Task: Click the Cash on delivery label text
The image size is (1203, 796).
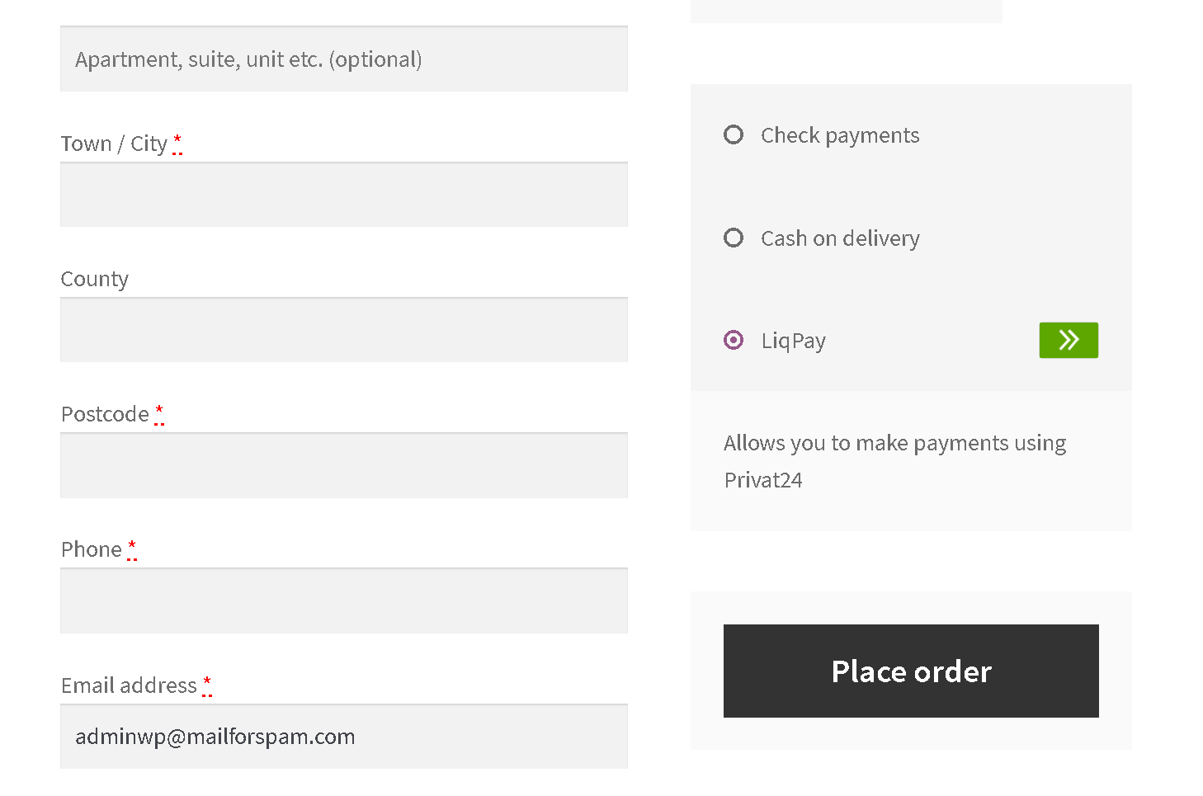Action: pyautogui.click(x=840, y=238)
